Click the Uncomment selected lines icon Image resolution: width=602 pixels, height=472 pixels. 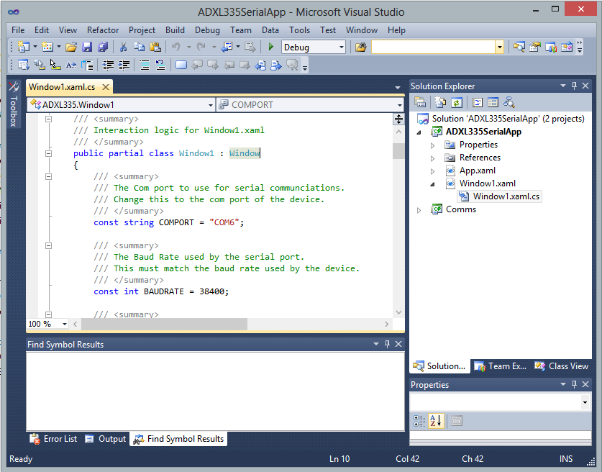pos(160,65)
